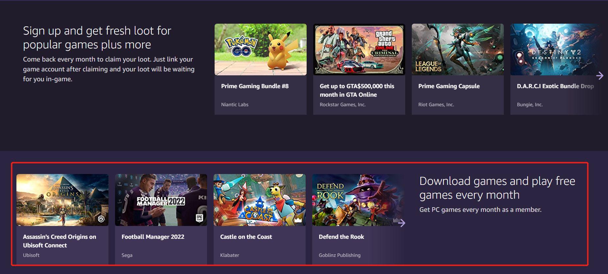
Task: Select the "Prime Gaming Capsule" title
Action: tap(449, 86)
